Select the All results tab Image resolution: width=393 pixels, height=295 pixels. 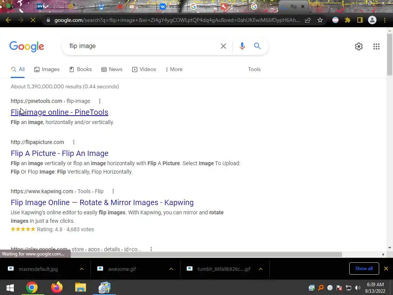click(x=18, y=70)
